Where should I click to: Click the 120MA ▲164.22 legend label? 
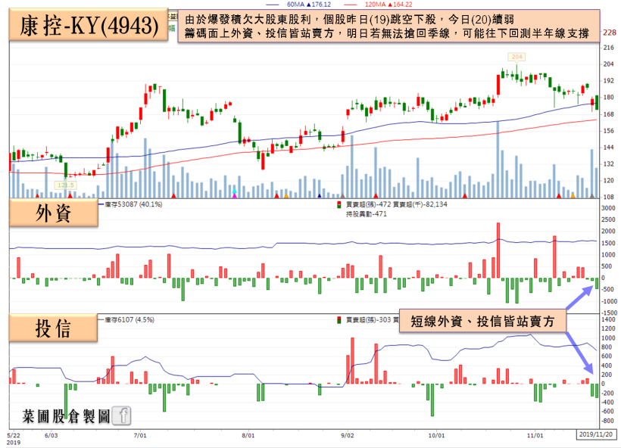(x=389, y=5)
